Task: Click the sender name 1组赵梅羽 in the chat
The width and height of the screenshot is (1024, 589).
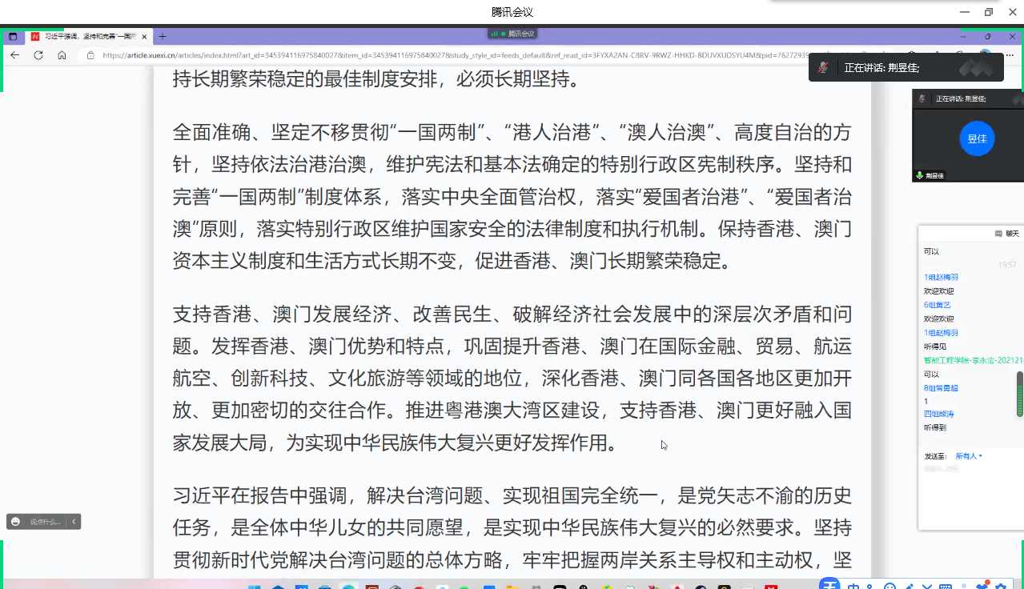Action: point(941,277)
